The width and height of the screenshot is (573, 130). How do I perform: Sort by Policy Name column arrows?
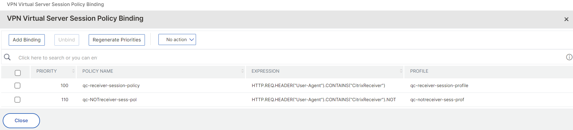[x=243, y=71]
